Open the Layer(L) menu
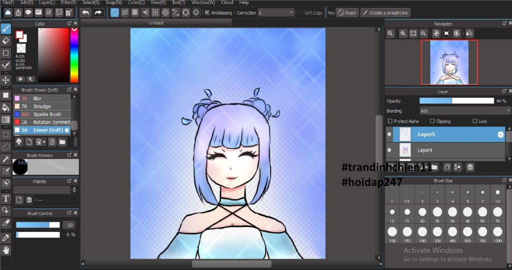This screenshot has height=270, width=512. click(x=47, y=2)
